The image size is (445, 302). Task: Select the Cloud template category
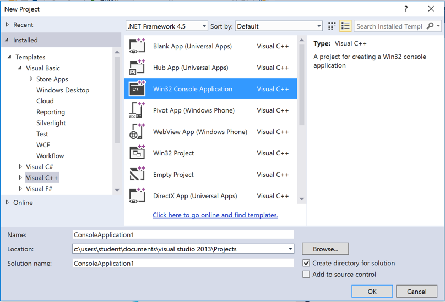tap(45, 101)
